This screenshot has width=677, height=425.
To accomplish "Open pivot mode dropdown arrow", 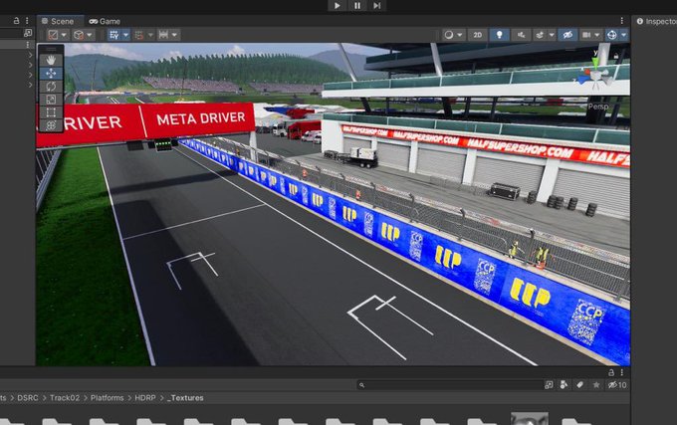I will (65, 35).
